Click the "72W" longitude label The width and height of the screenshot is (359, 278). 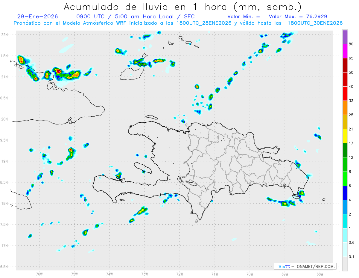pyautogui.click(x=180, y=274)
